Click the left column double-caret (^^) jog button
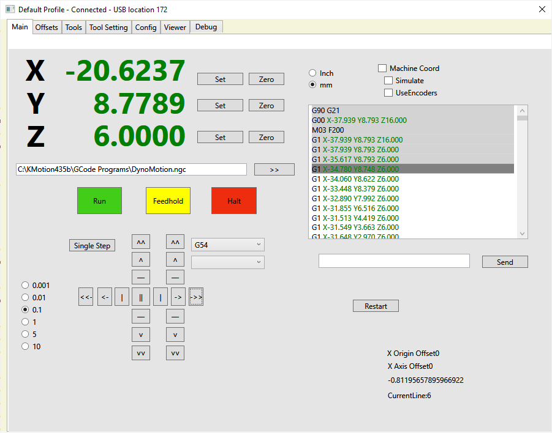 point(141,242)
